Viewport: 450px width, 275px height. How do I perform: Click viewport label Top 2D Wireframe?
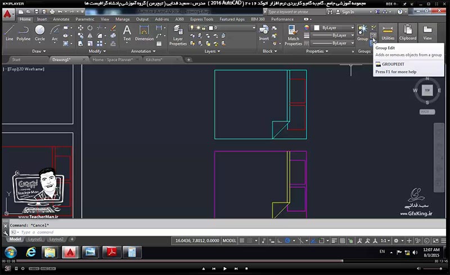point(24,69)
